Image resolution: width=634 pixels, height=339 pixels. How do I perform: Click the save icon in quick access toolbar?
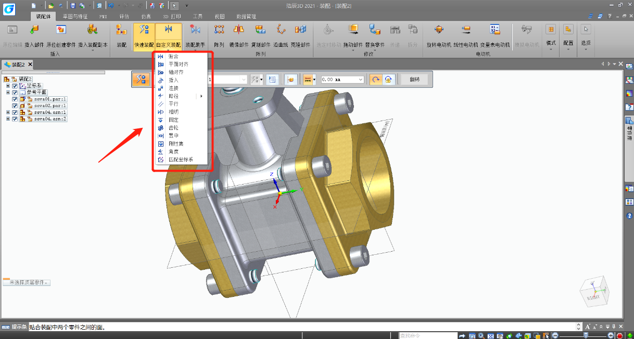tap(73, 5)
